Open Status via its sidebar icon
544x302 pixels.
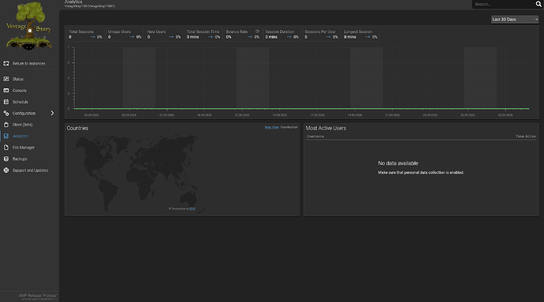click(x=6, y=79)
